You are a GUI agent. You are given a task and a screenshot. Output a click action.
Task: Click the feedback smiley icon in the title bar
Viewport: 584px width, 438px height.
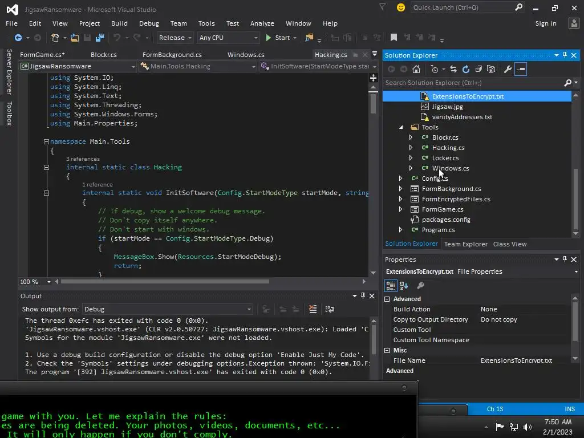tap(401, 7)
